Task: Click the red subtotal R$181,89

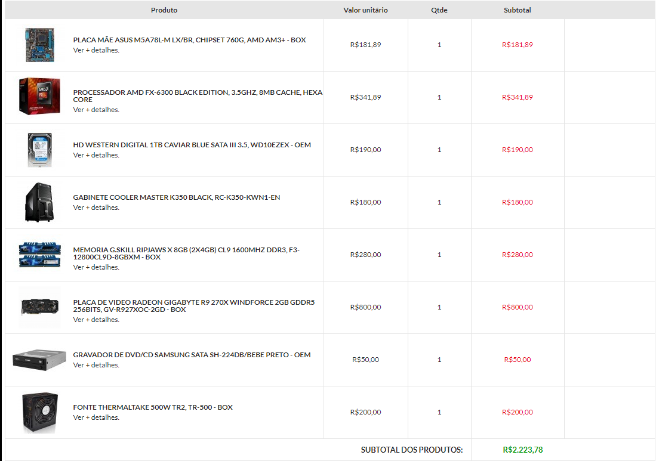Action: click(x=518, y=45)
